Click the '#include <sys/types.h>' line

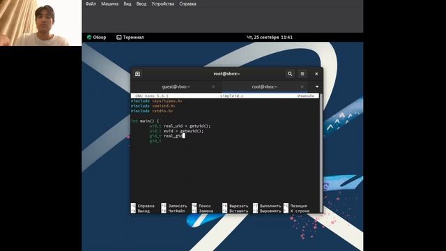157,101
